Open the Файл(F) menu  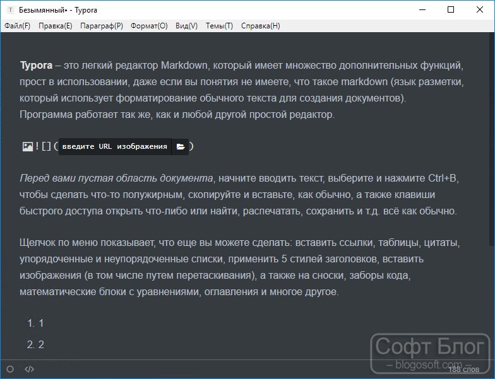coord(18,26)
